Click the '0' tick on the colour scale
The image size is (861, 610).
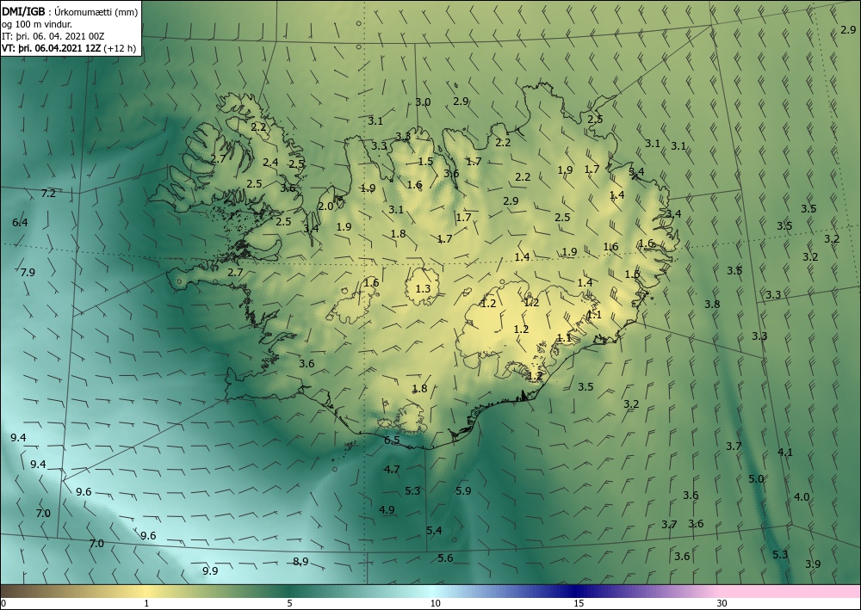[3, 603]
